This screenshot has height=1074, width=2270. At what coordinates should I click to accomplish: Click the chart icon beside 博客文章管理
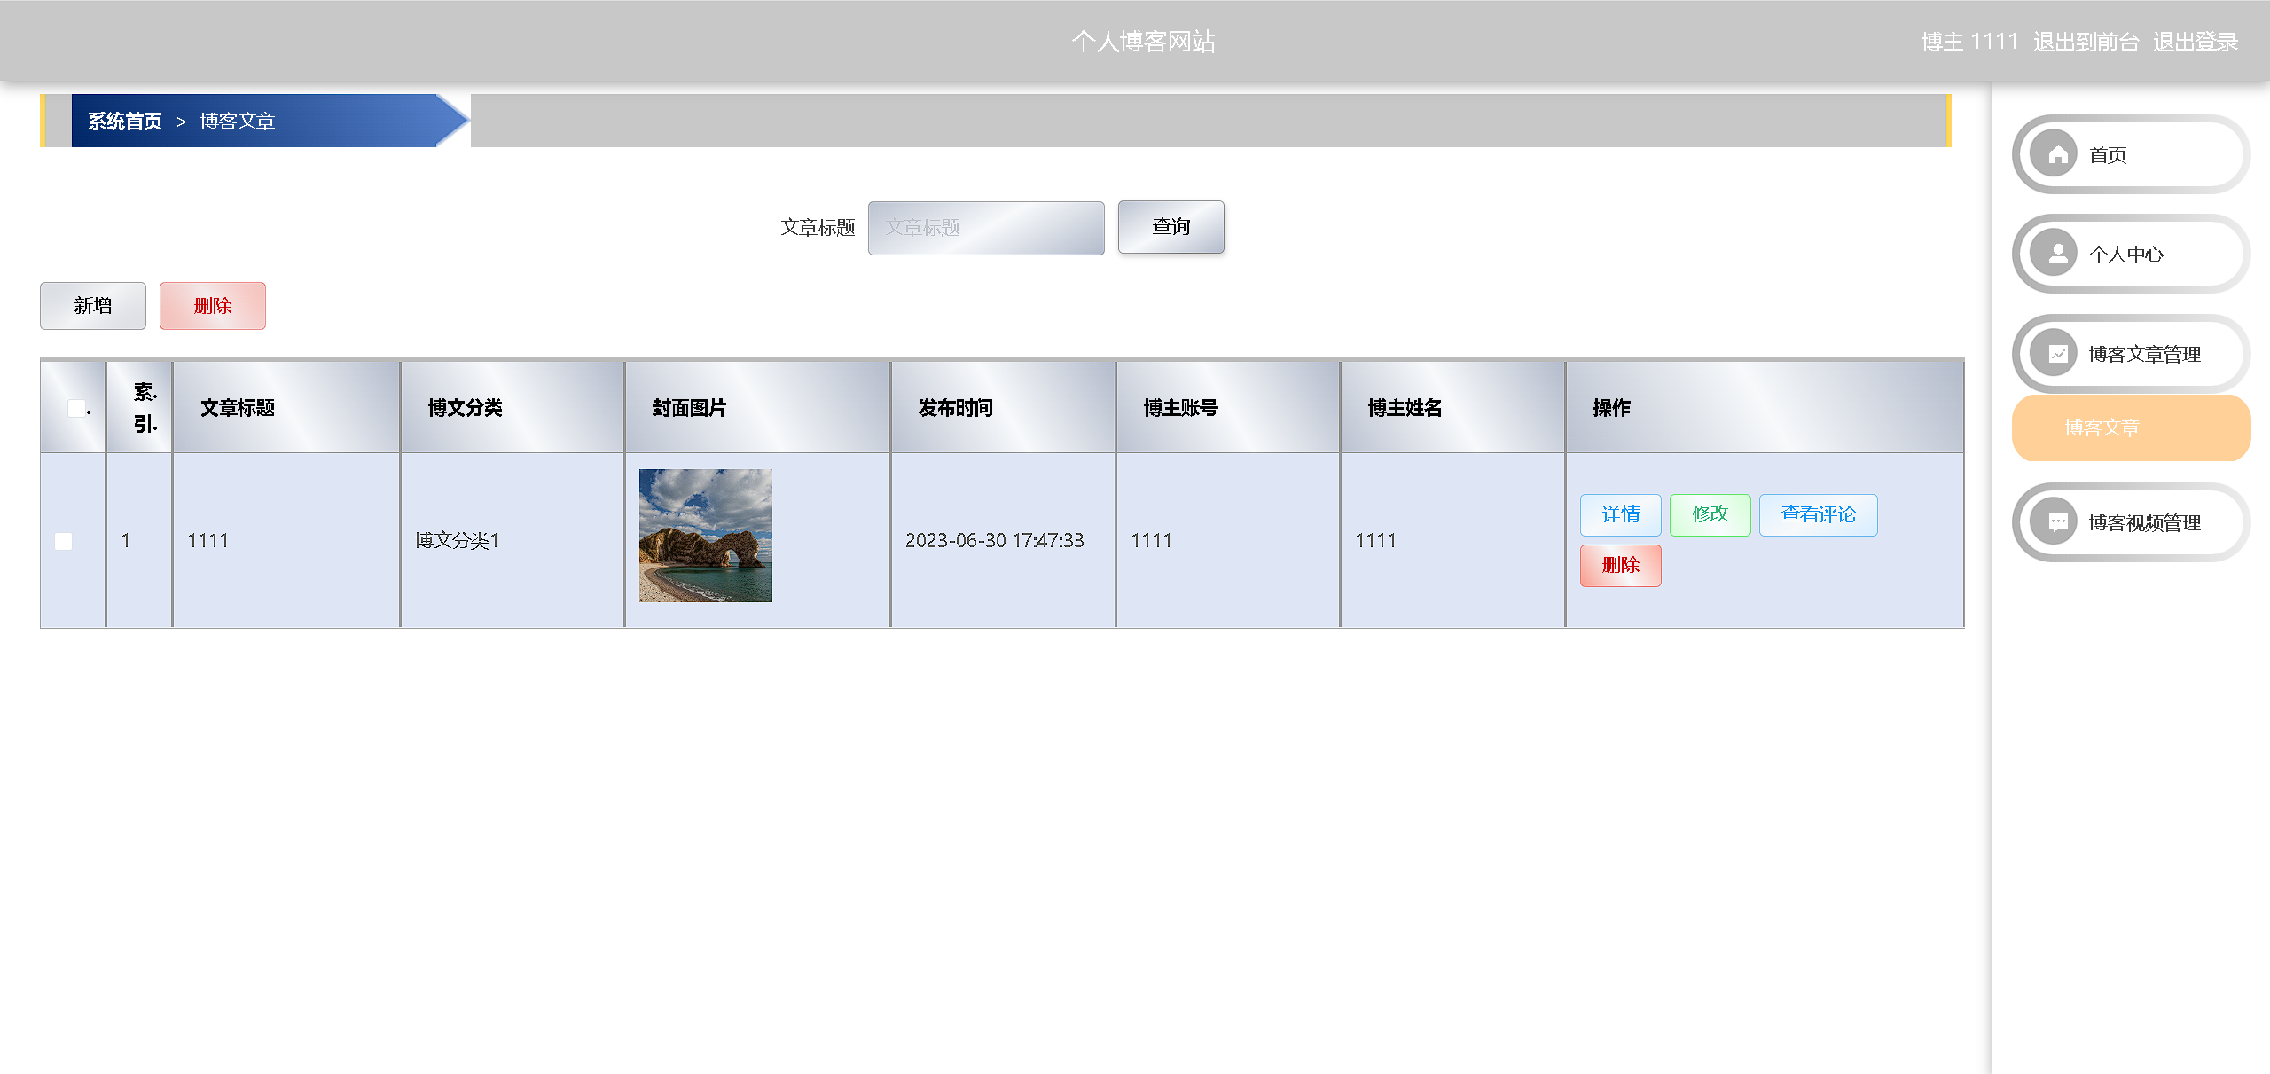point(2057,354)
